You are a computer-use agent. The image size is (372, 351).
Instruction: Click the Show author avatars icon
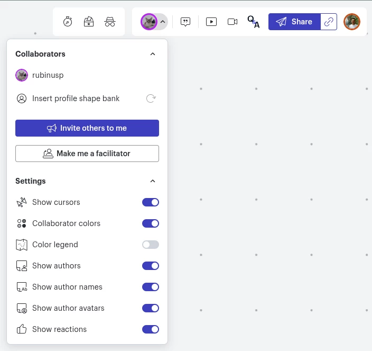click(22, 308)
